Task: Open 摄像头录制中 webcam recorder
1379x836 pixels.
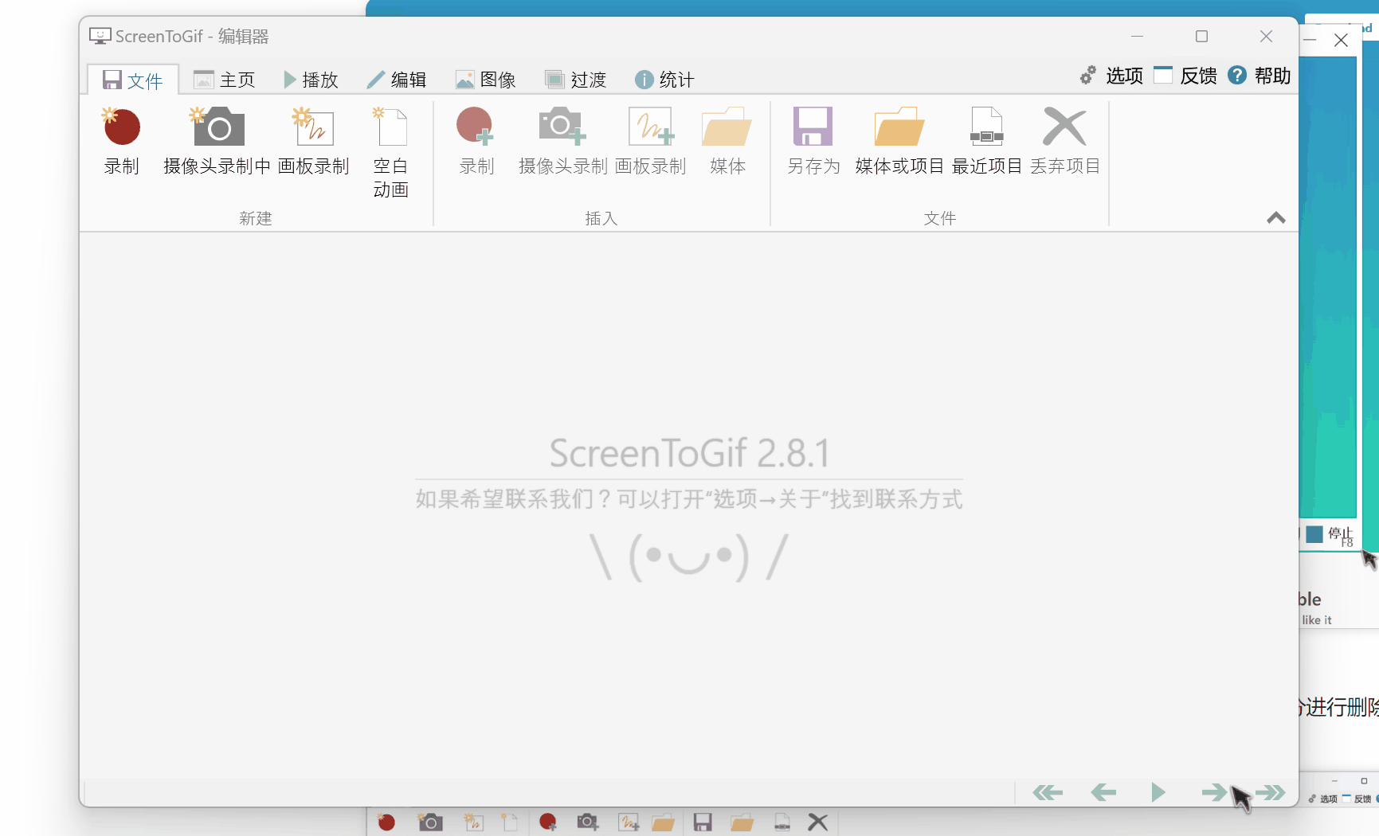Action: [x=217, y=141]
